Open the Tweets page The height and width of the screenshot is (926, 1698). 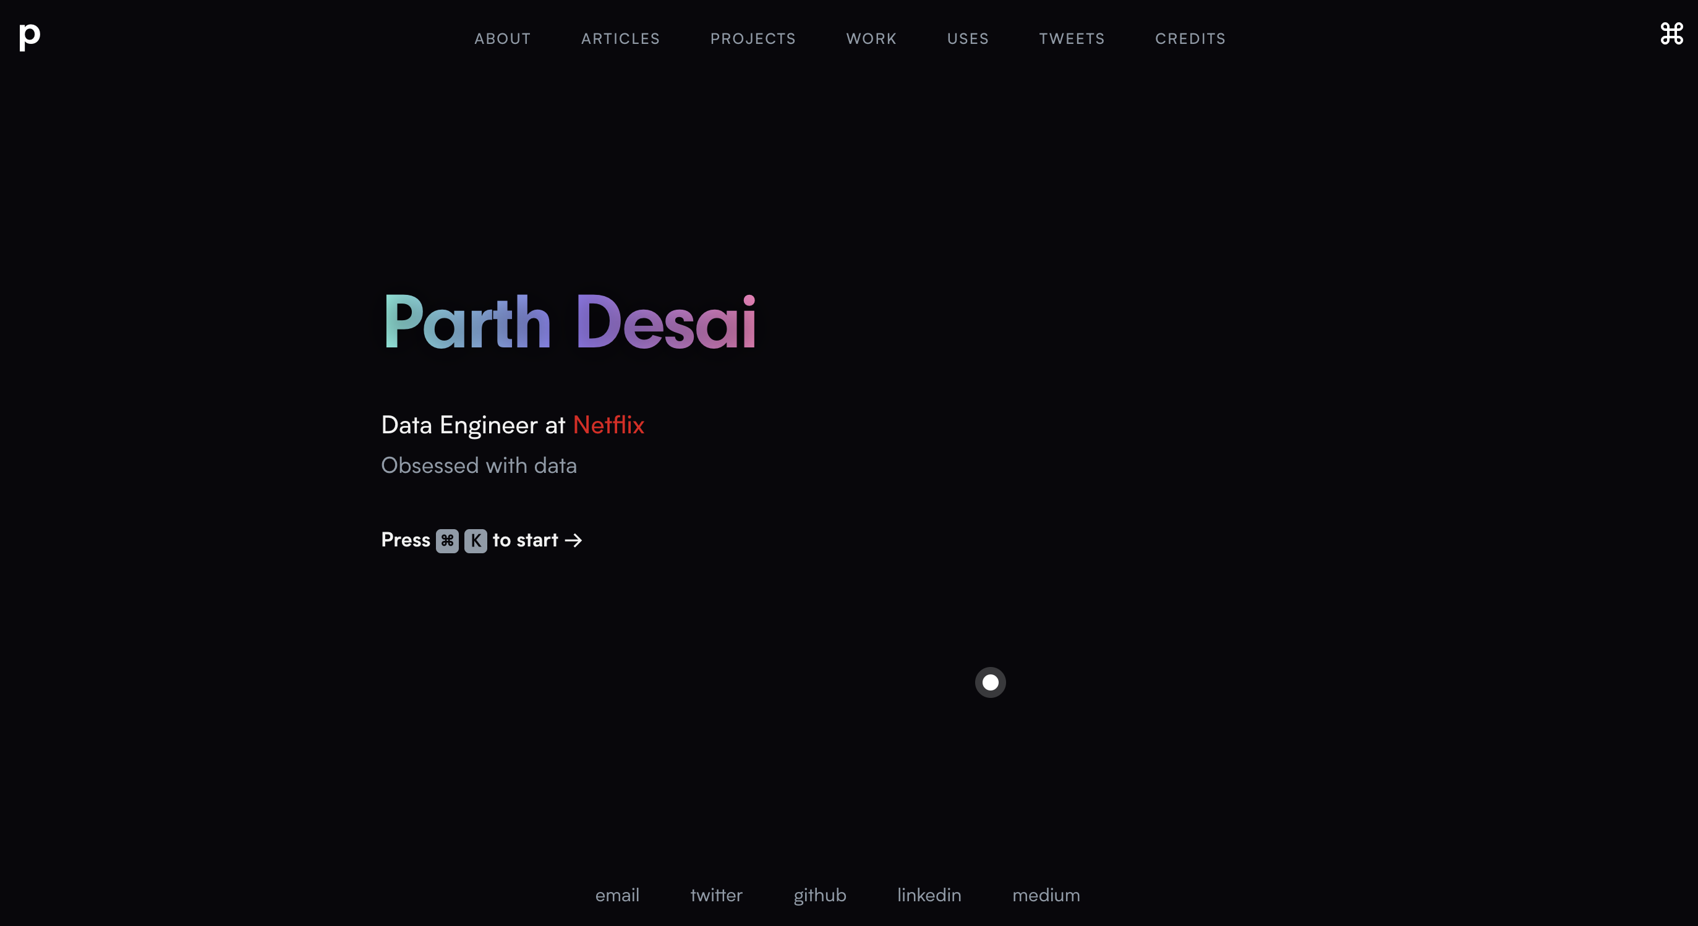pyautogui.click(x=1072, y=39)
